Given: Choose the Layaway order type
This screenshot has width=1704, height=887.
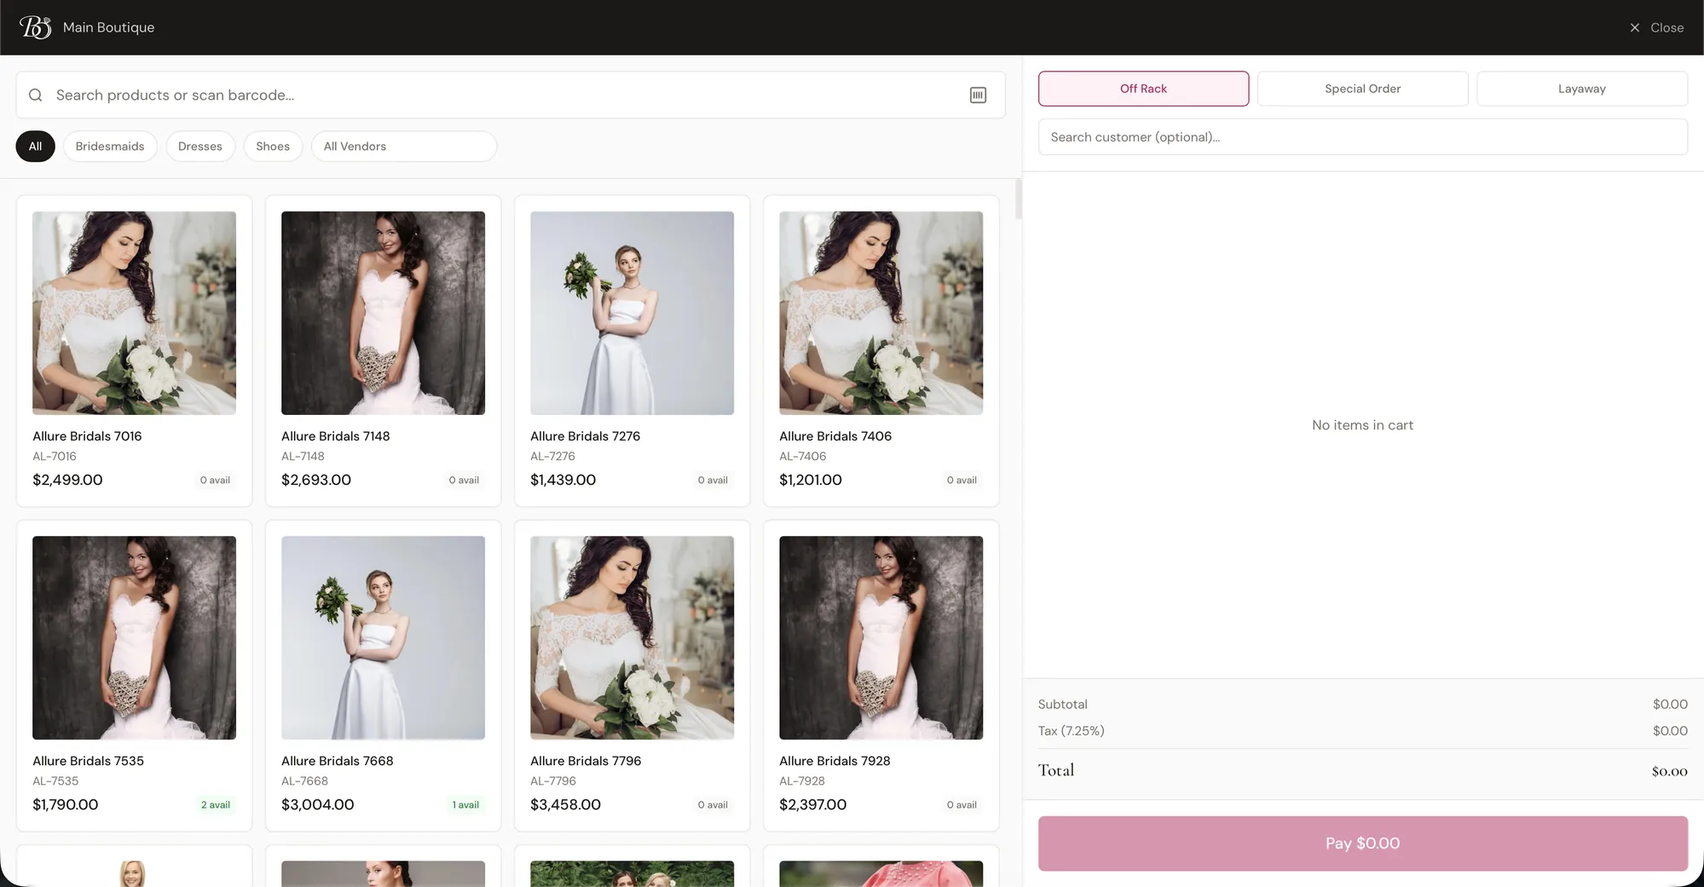Looking at the screenshot, I should pos(1581,89).
